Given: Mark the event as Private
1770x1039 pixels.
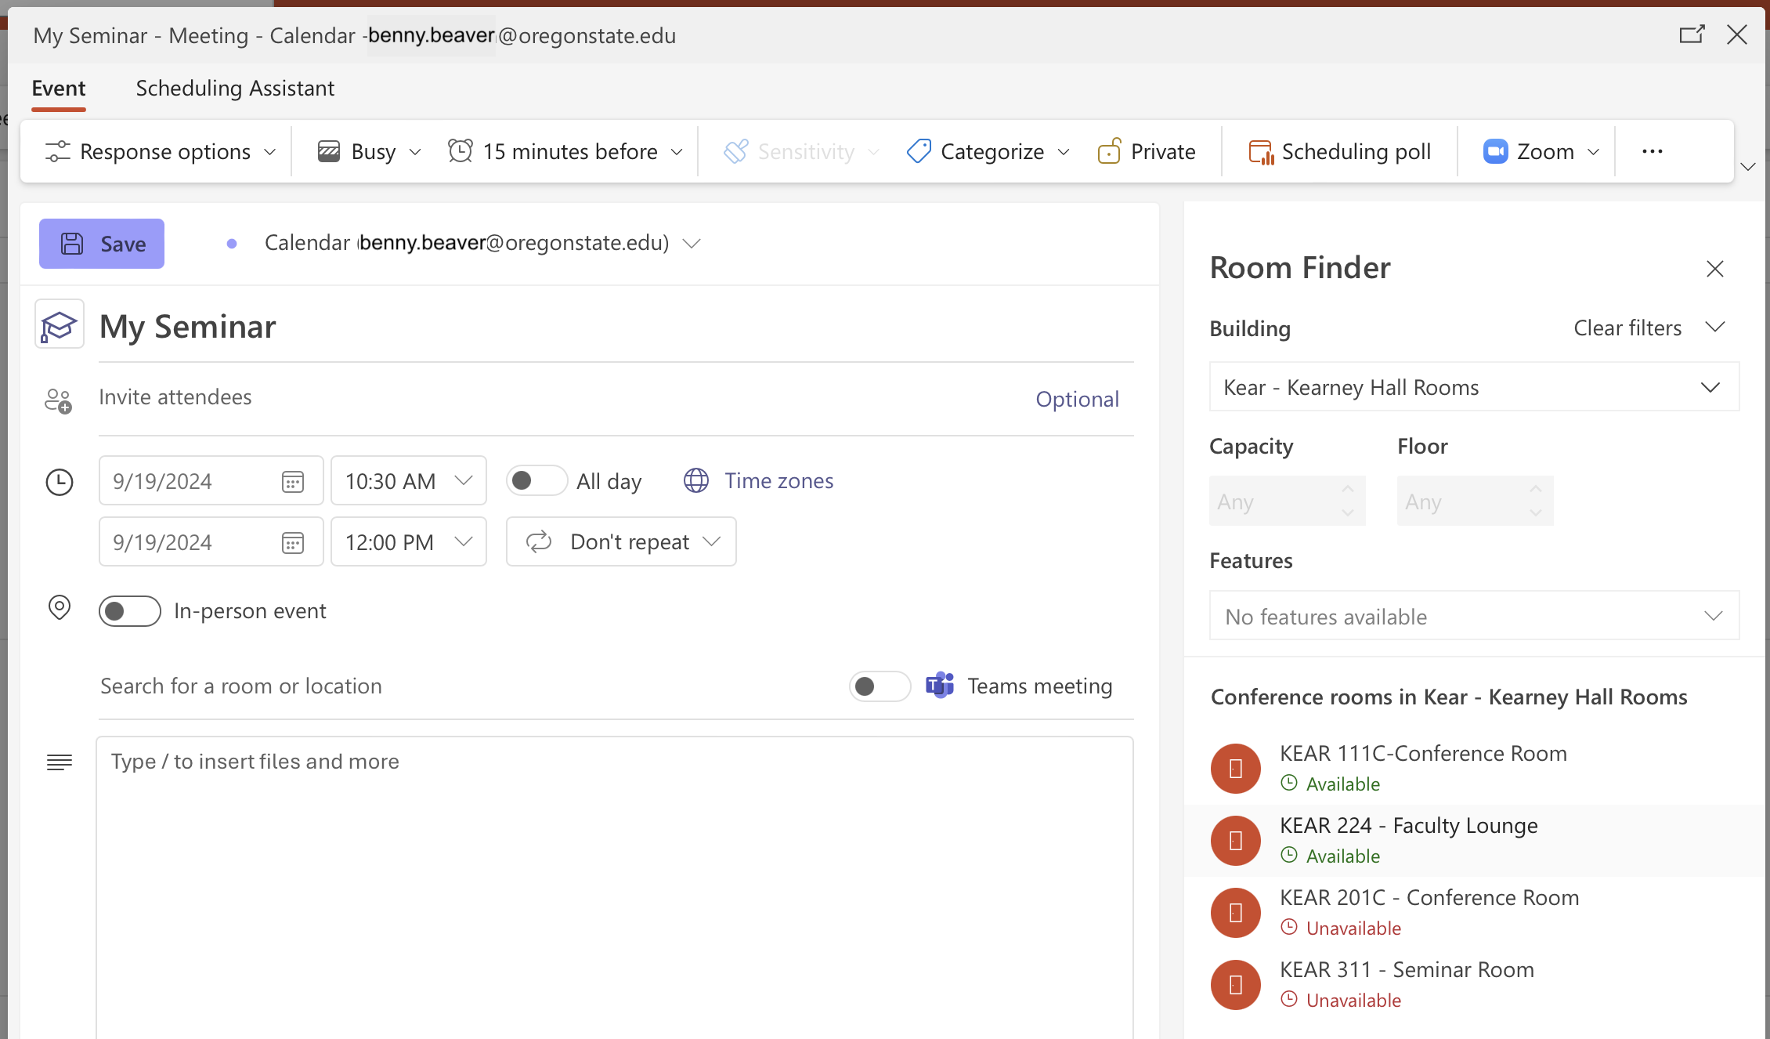Looking at the screenshot, I should pyautogui.click(x=1147, y=151).
